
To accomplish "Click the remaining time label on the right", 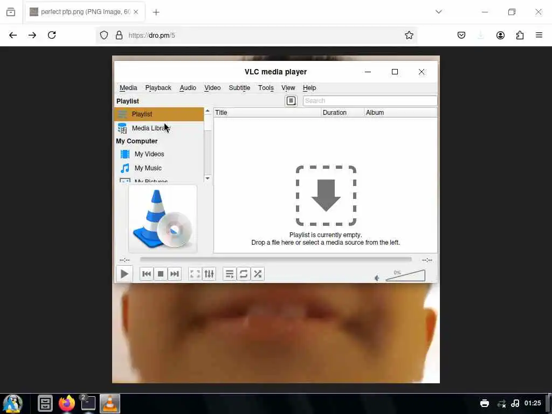I will (427, 260).
